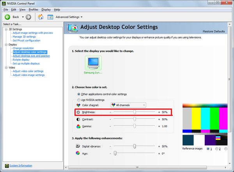Choose reference image 2

pos(216,149)
